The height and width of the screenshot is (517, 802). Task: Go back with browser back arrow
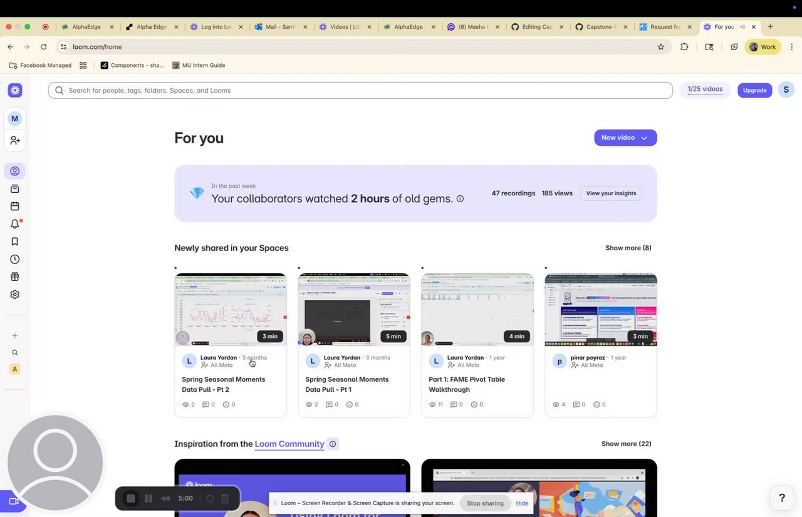coord(11,47)
